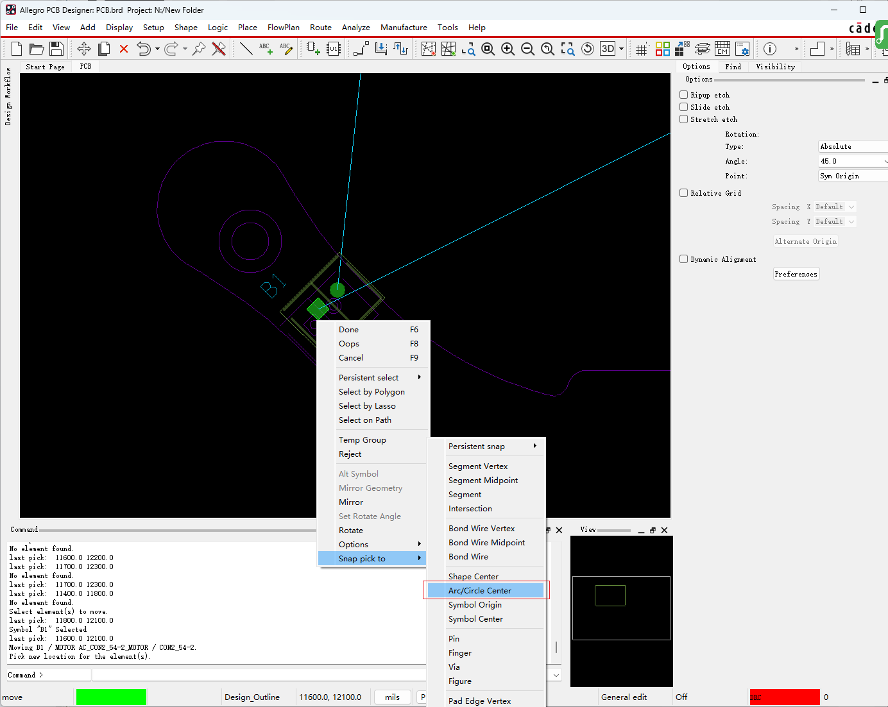Click the Place component manually icon
The width and height of the screenshot is (888, 707).
tap(313, 49)
